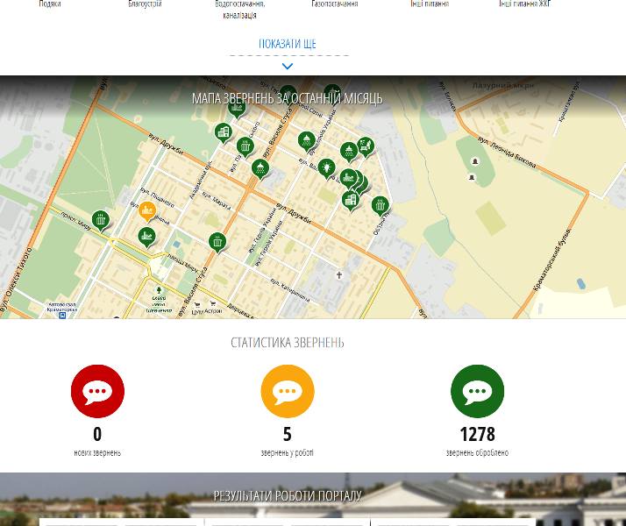Image resolution: width=626 pixels, height=526 pixels.
Task: Select the building marker near Академічна вул.
Action: tap(224, 132)
